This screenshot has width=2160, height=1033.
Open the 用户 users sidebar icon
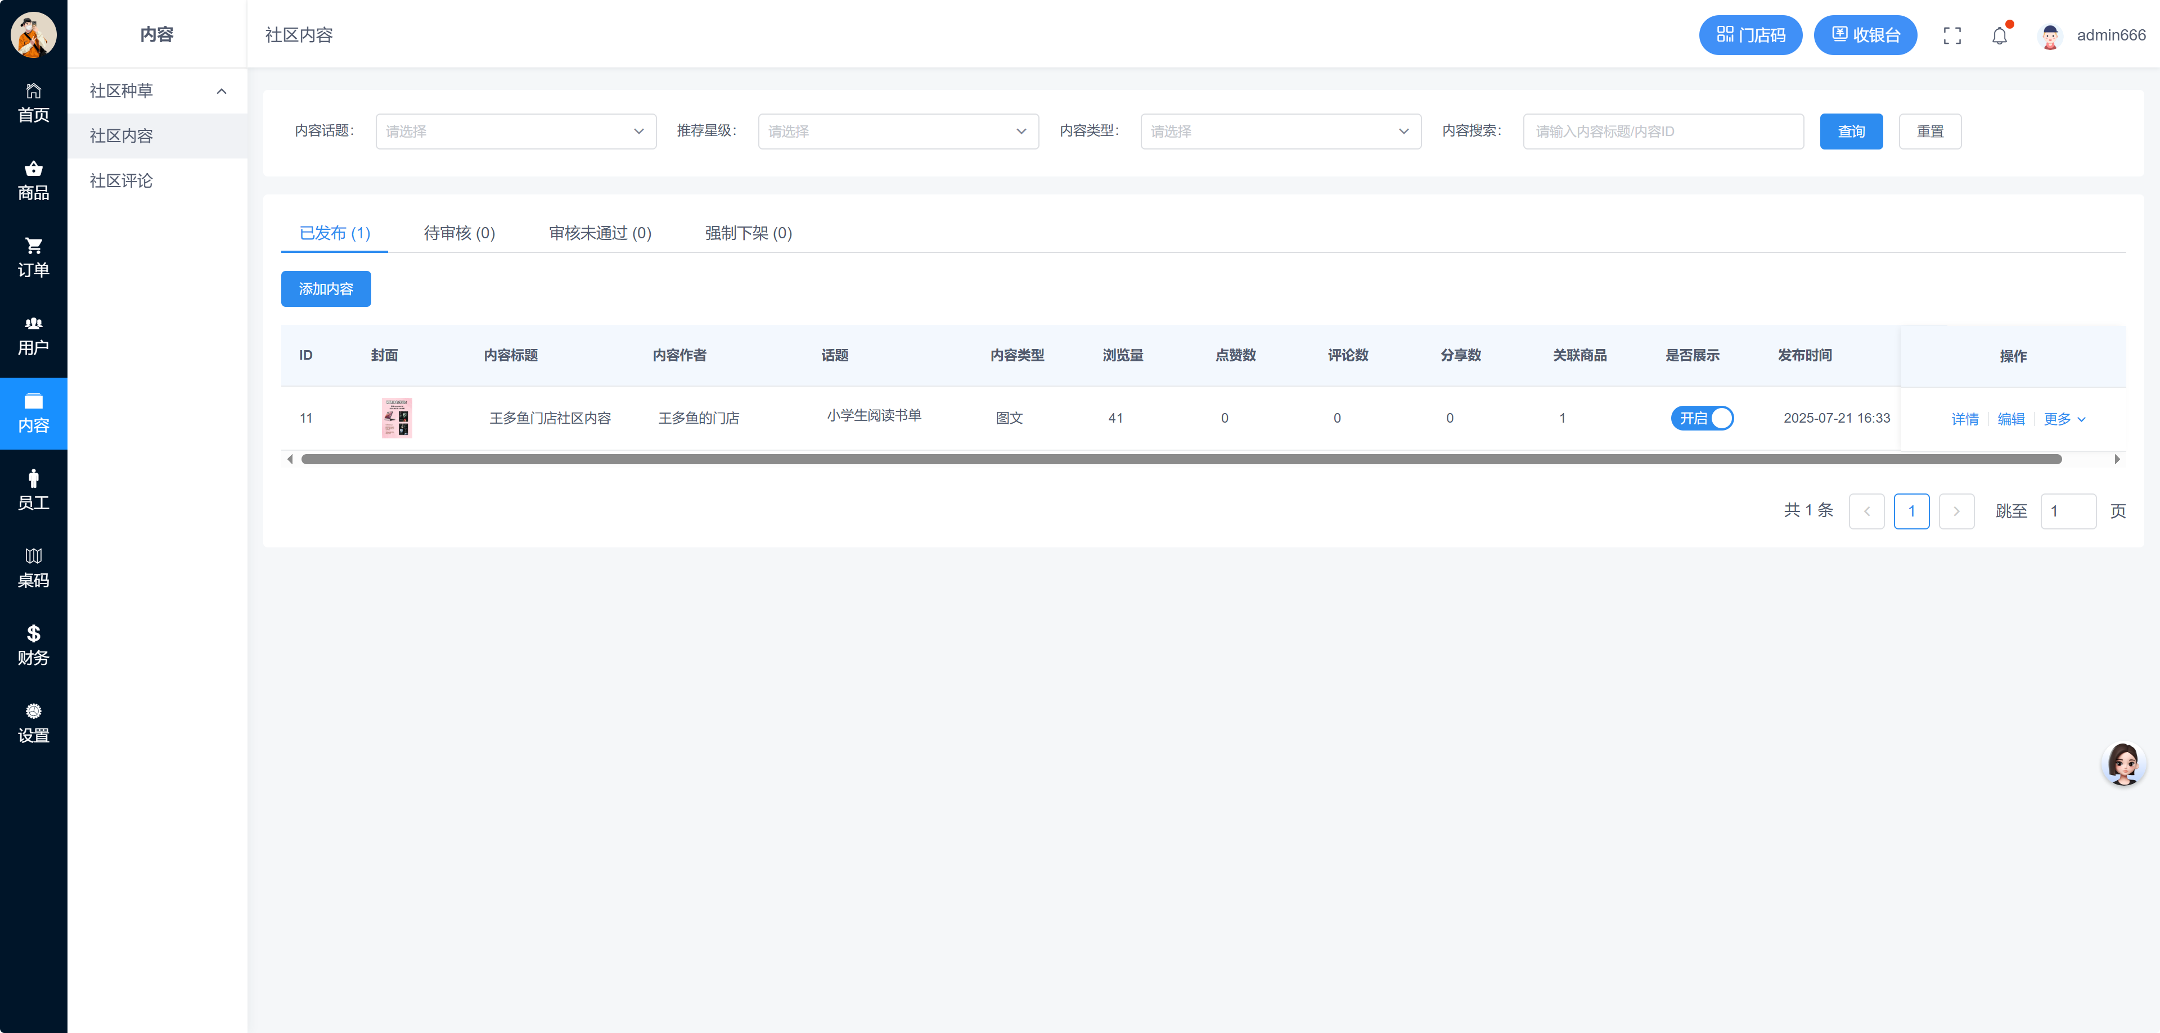pos(34,335)
